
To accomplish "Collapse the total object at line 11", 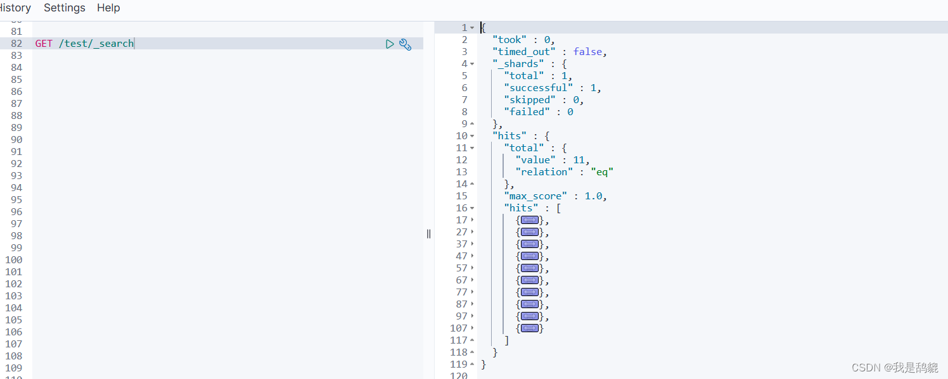I will tap(472, 148).
